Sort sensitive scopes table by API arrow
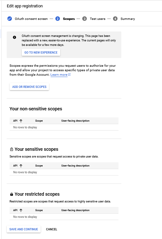Image resolution: width=162 pixels, height=239 pixels. (x=21, y=166)
